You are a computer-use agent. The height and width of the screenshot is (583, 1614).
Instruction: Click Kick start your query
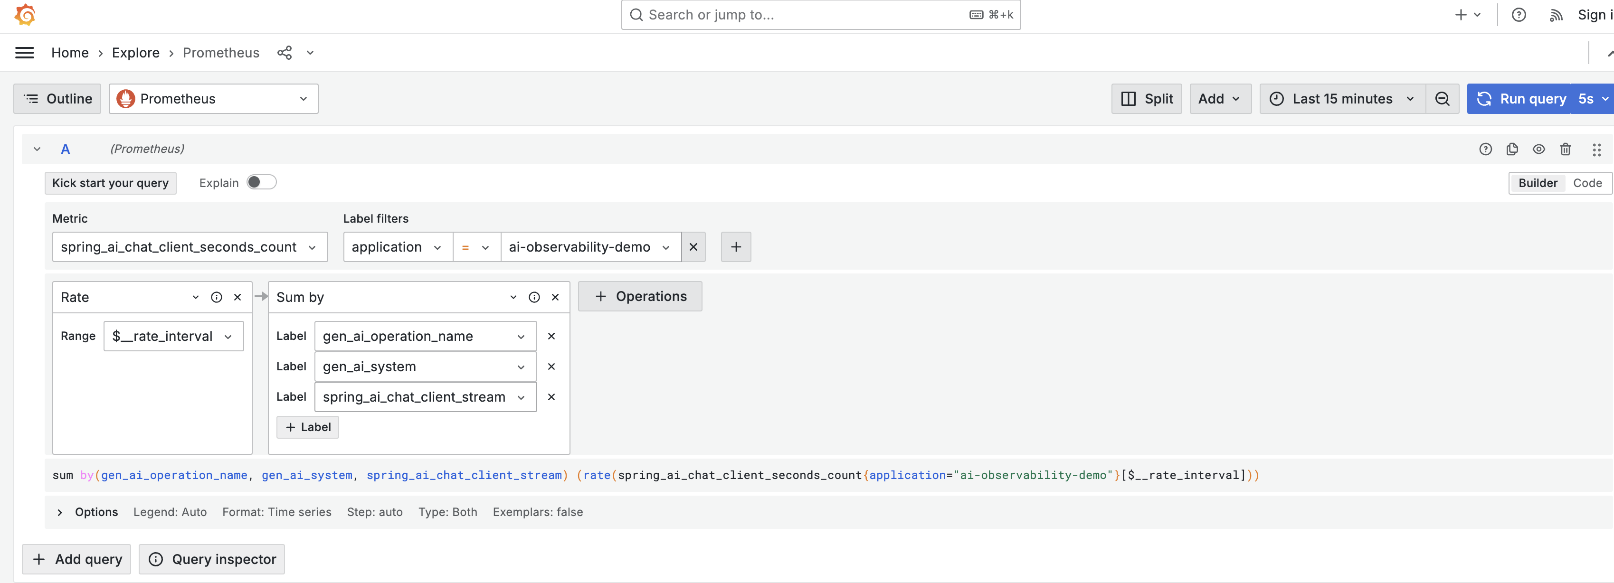[110, 183]
